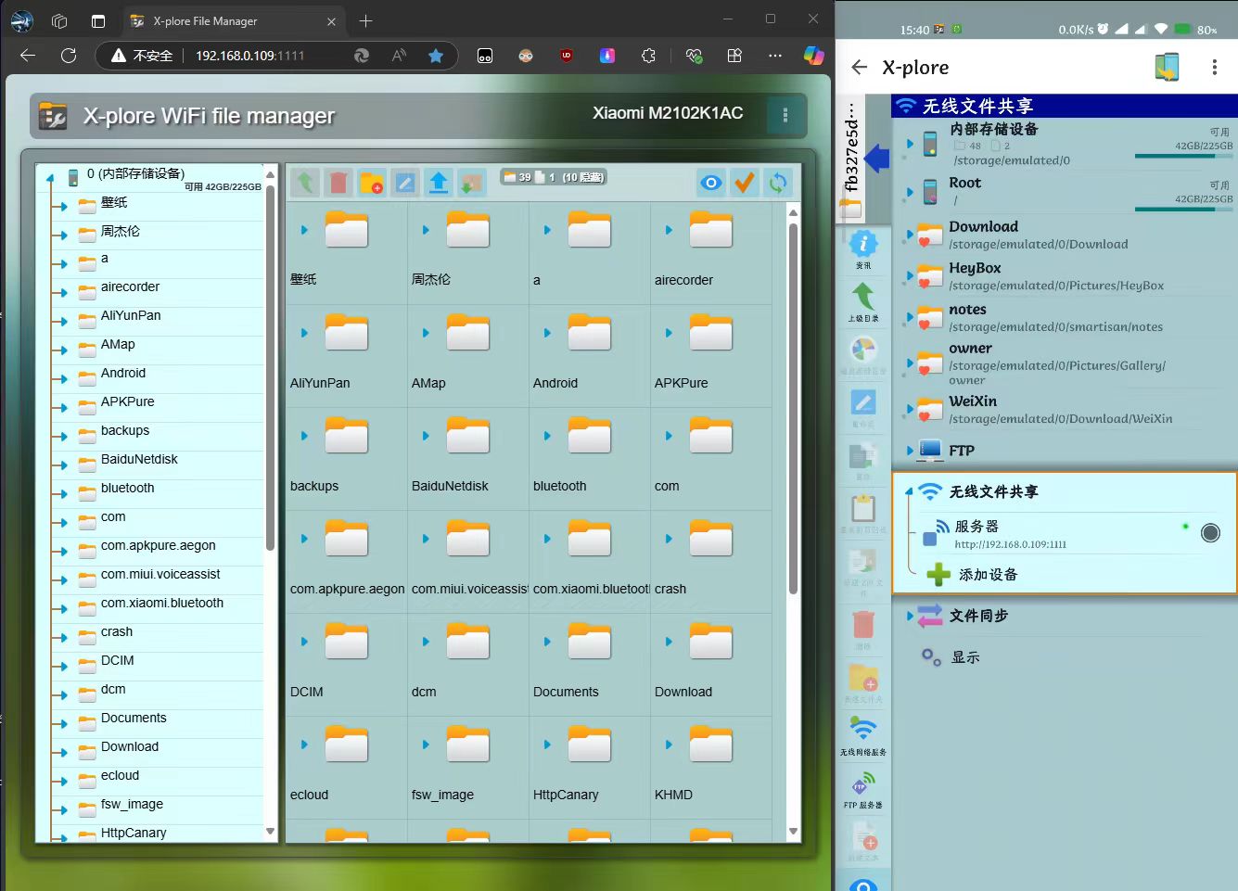Toggle hidden files with the eye icon

(x=711, y=183)
